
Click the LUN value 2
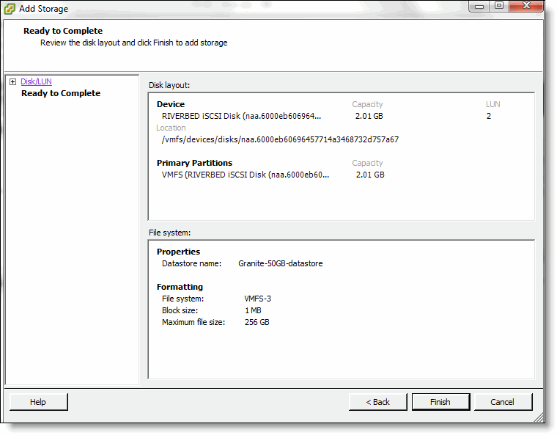[489, 116]
